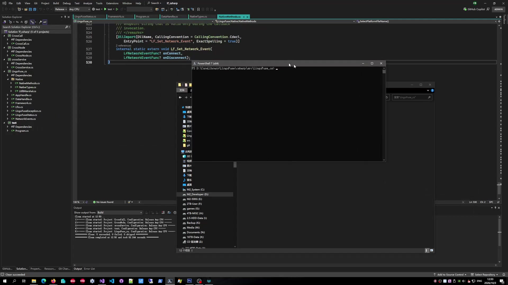Click Add to Source Control

450,274
